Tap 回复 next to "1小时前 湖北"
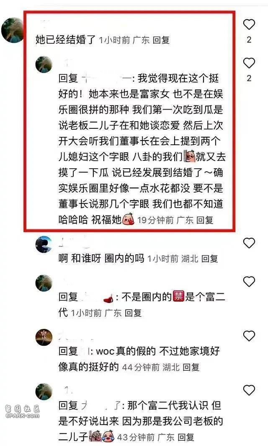Image resolution: width=268 pixels, height=446 pixels. click(209, 258)
